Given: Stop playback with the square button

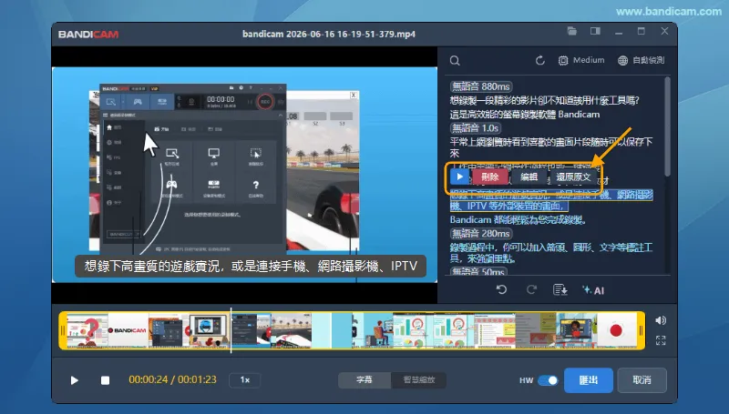Looking at the screenshot, I should 105,380.
